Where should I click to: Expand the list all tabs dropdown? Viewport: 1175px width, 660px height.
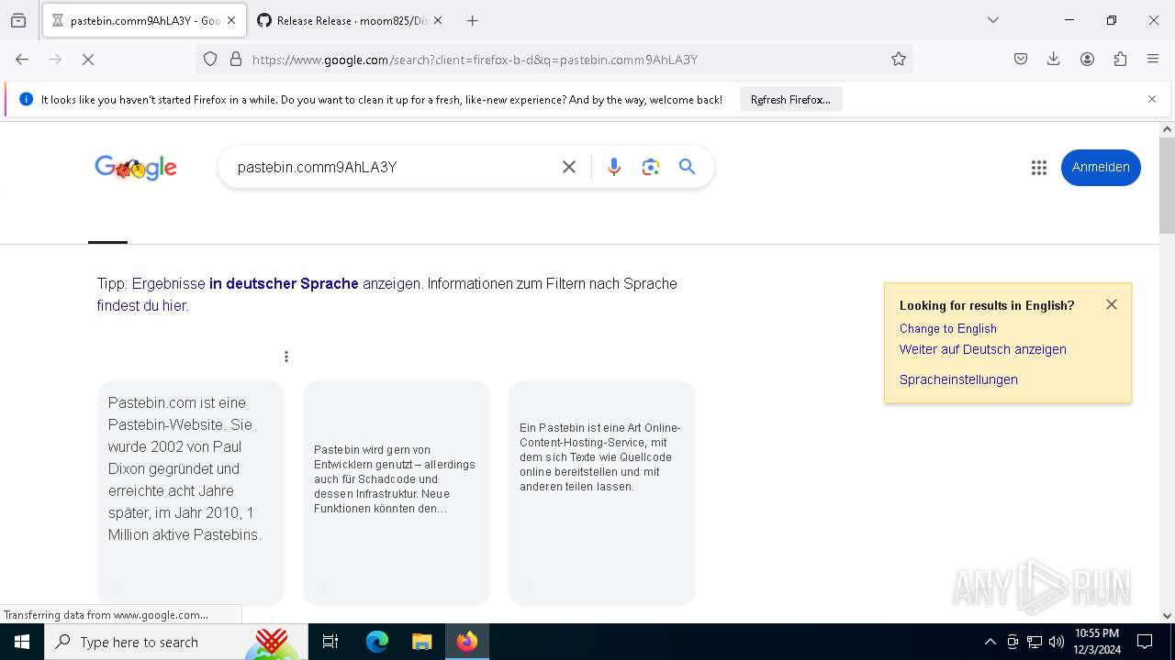[x=993, y=20]
